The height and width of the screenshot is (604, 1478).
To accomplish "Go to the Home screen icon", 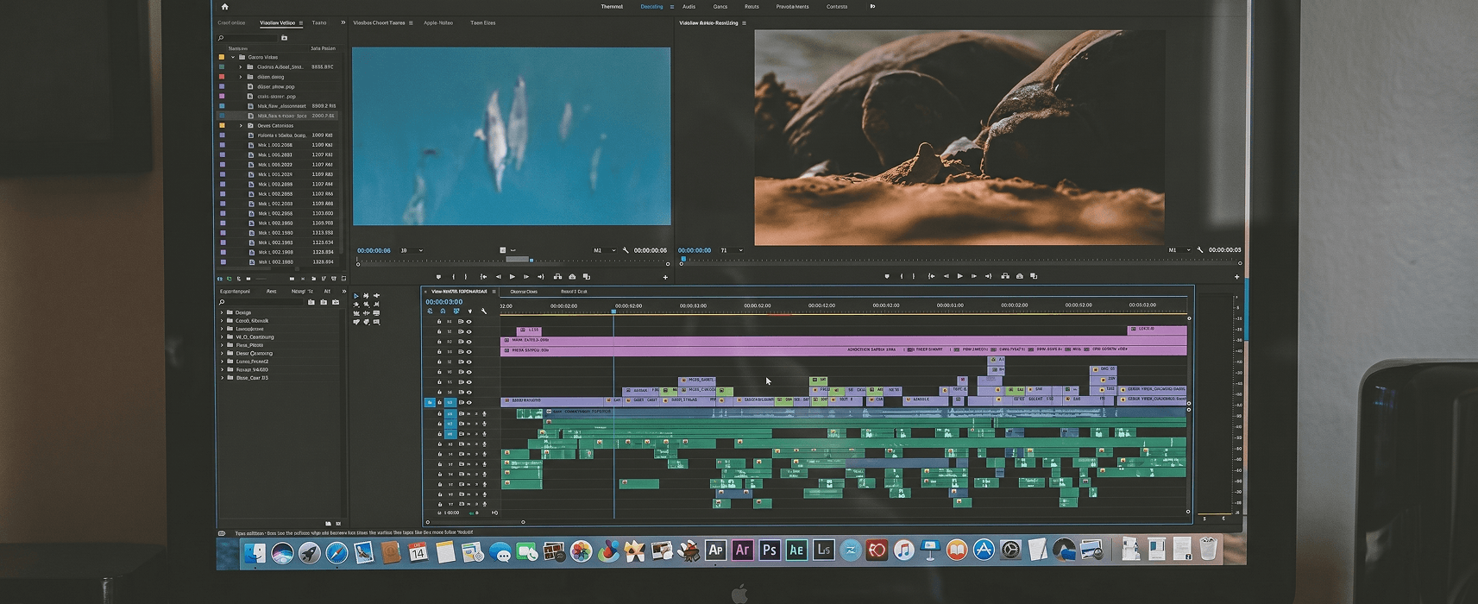I will [x=225, y=6].
